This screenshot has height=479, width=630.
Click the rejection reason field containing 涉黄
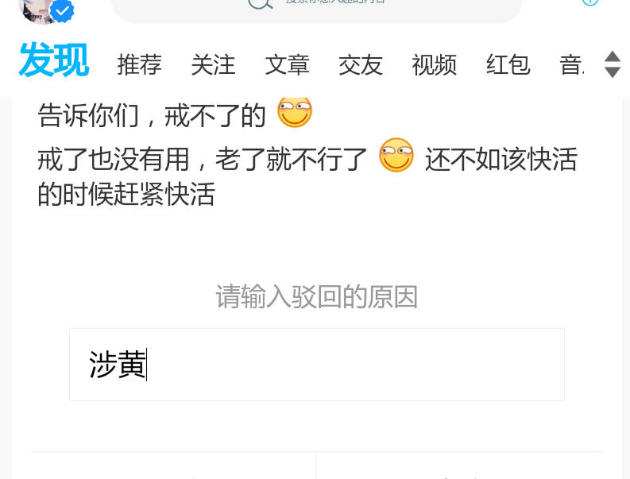(317, 365)
